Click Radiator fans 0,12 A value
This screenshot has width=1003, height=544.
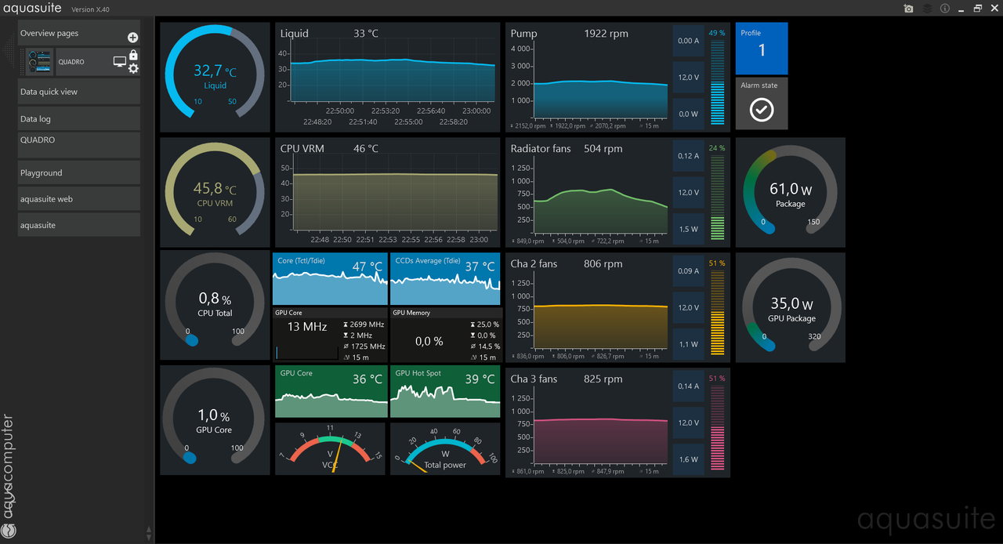point(689,156)
